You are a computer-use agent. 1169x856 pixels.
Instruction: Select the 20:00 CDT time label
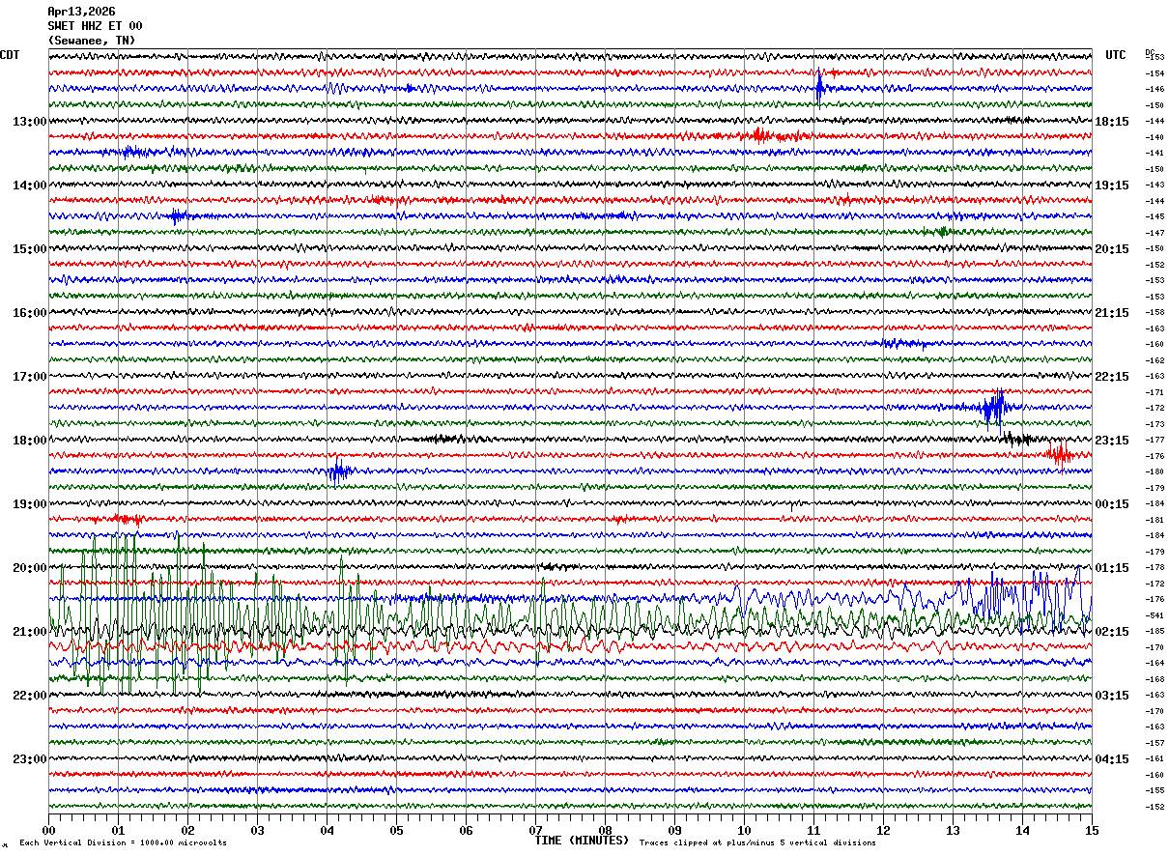(x=29, y=568)
